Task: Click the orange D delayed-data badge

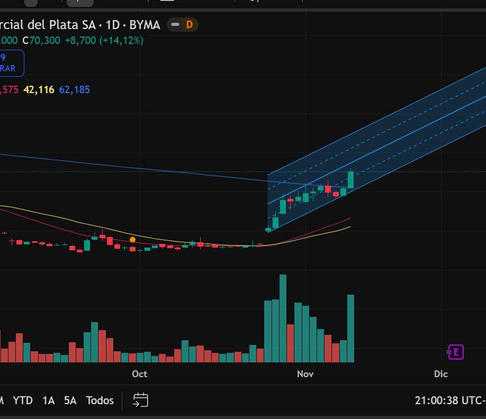Action: pyautogui.click(x=189, y=24)
